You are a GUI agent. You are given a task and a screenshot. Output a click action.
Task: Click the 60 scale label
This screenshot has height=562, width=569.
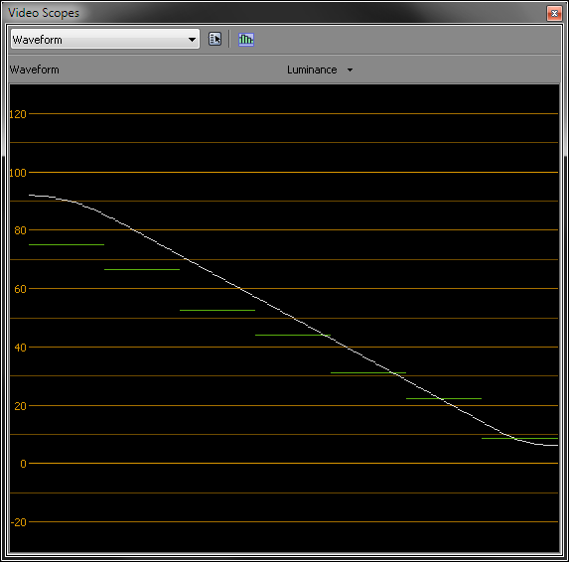click(x=20, y=289)
